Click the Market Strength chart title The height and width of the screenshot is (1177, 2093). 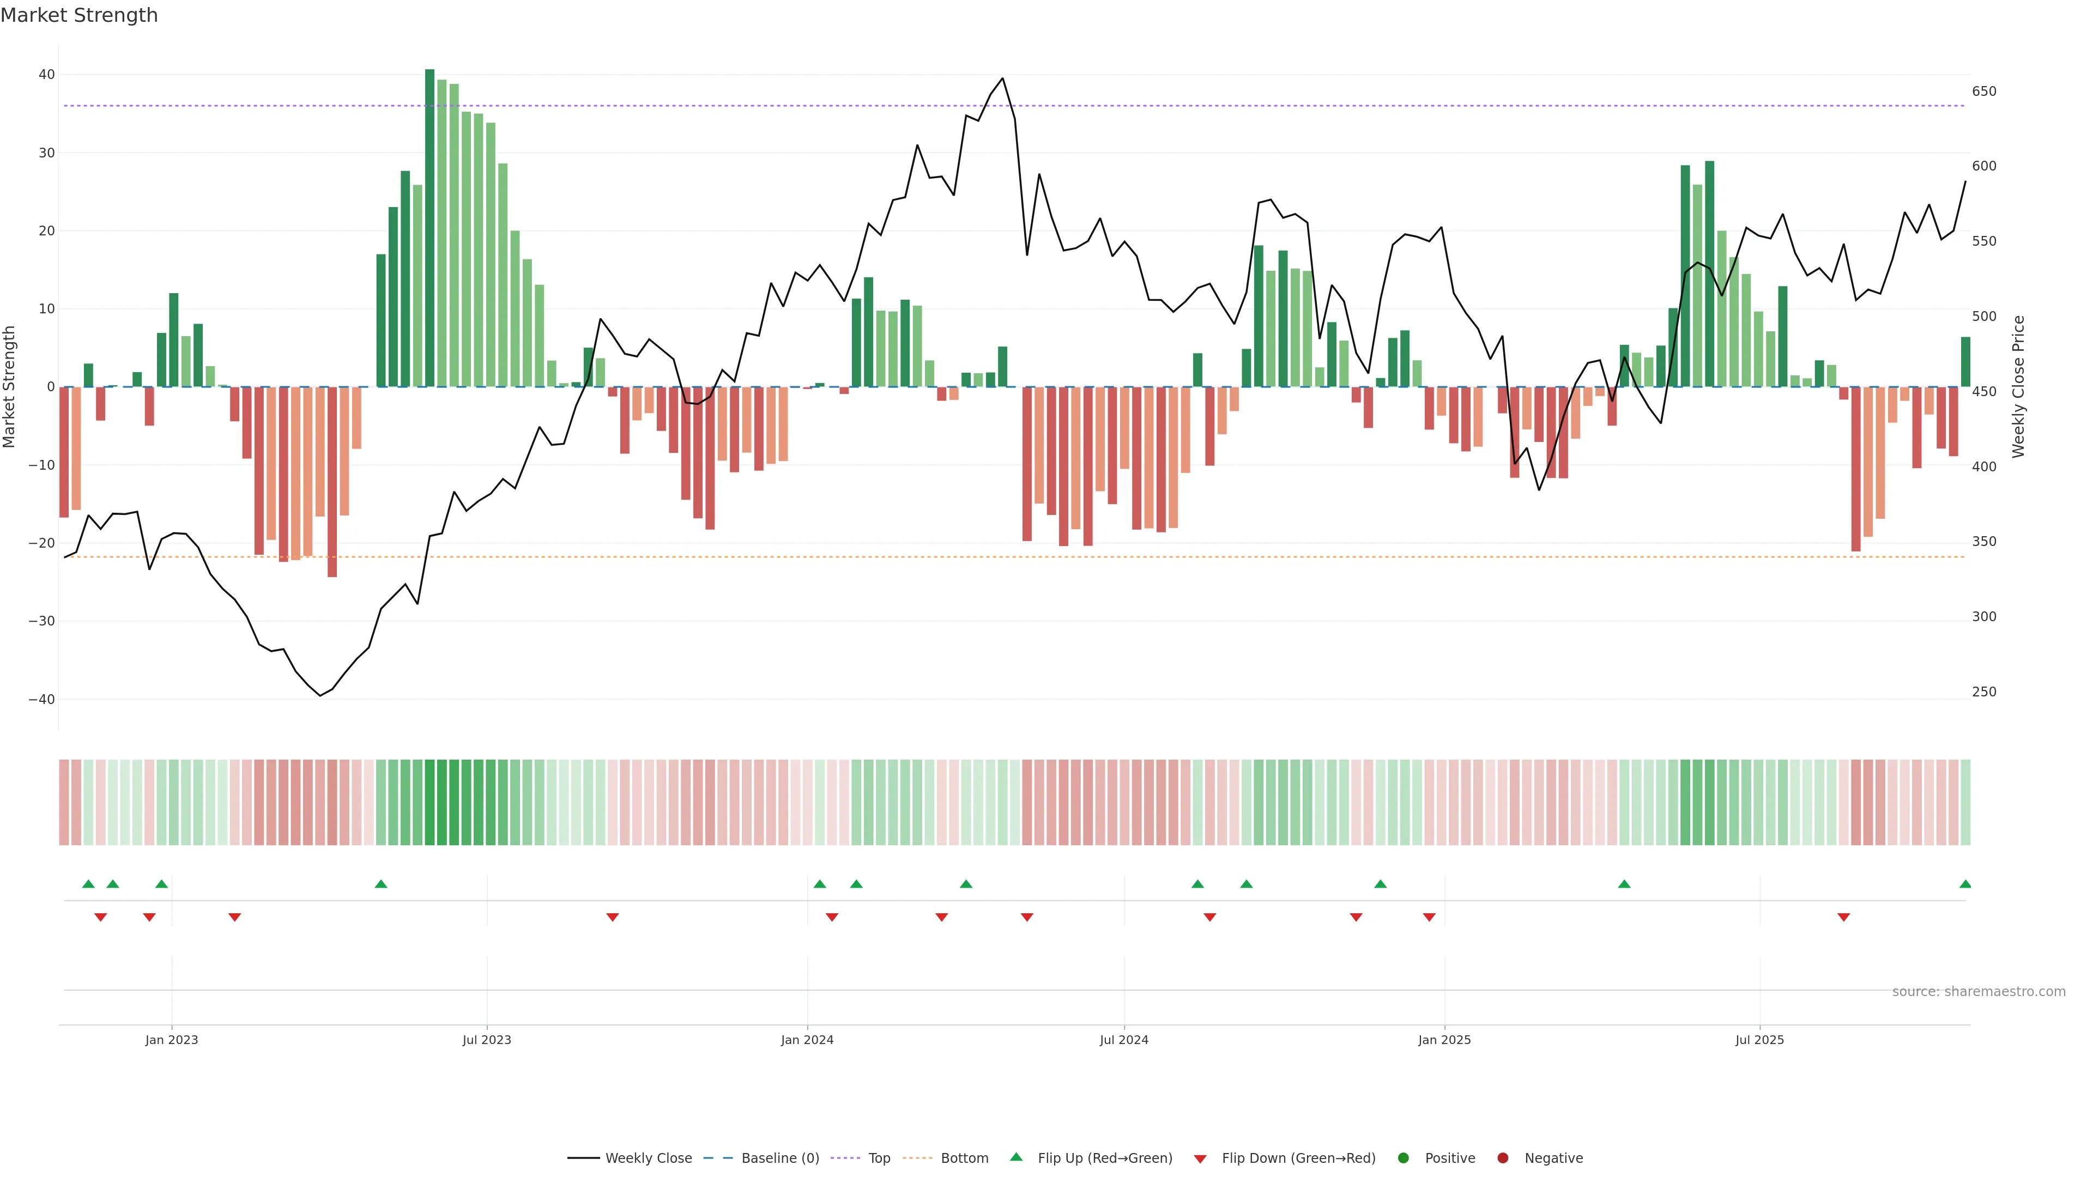[x=79, y=15]
